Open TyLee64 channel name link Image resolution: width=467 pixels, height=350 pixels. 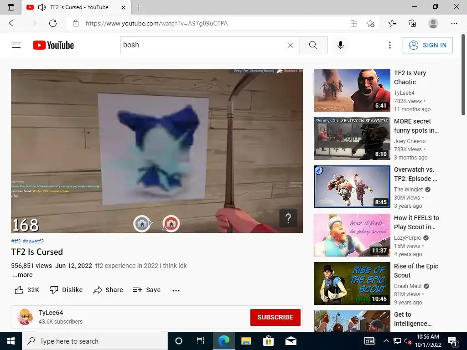51,313
